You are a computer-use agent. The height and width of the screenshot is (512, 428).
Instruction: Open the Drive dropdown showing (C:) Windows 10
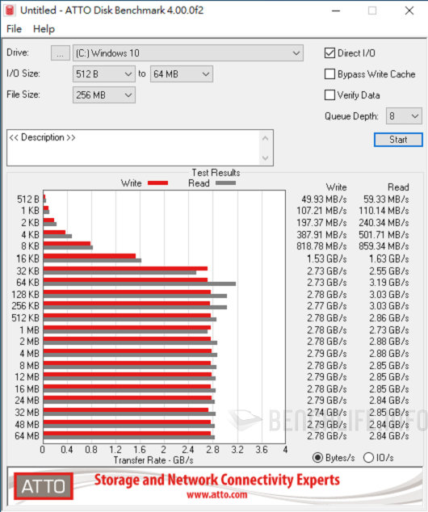tap(187, 53)
